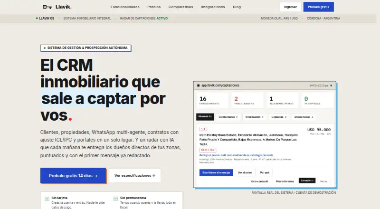Click the No va button
Screen dimensions: 380x209
(x=324, y=181)
